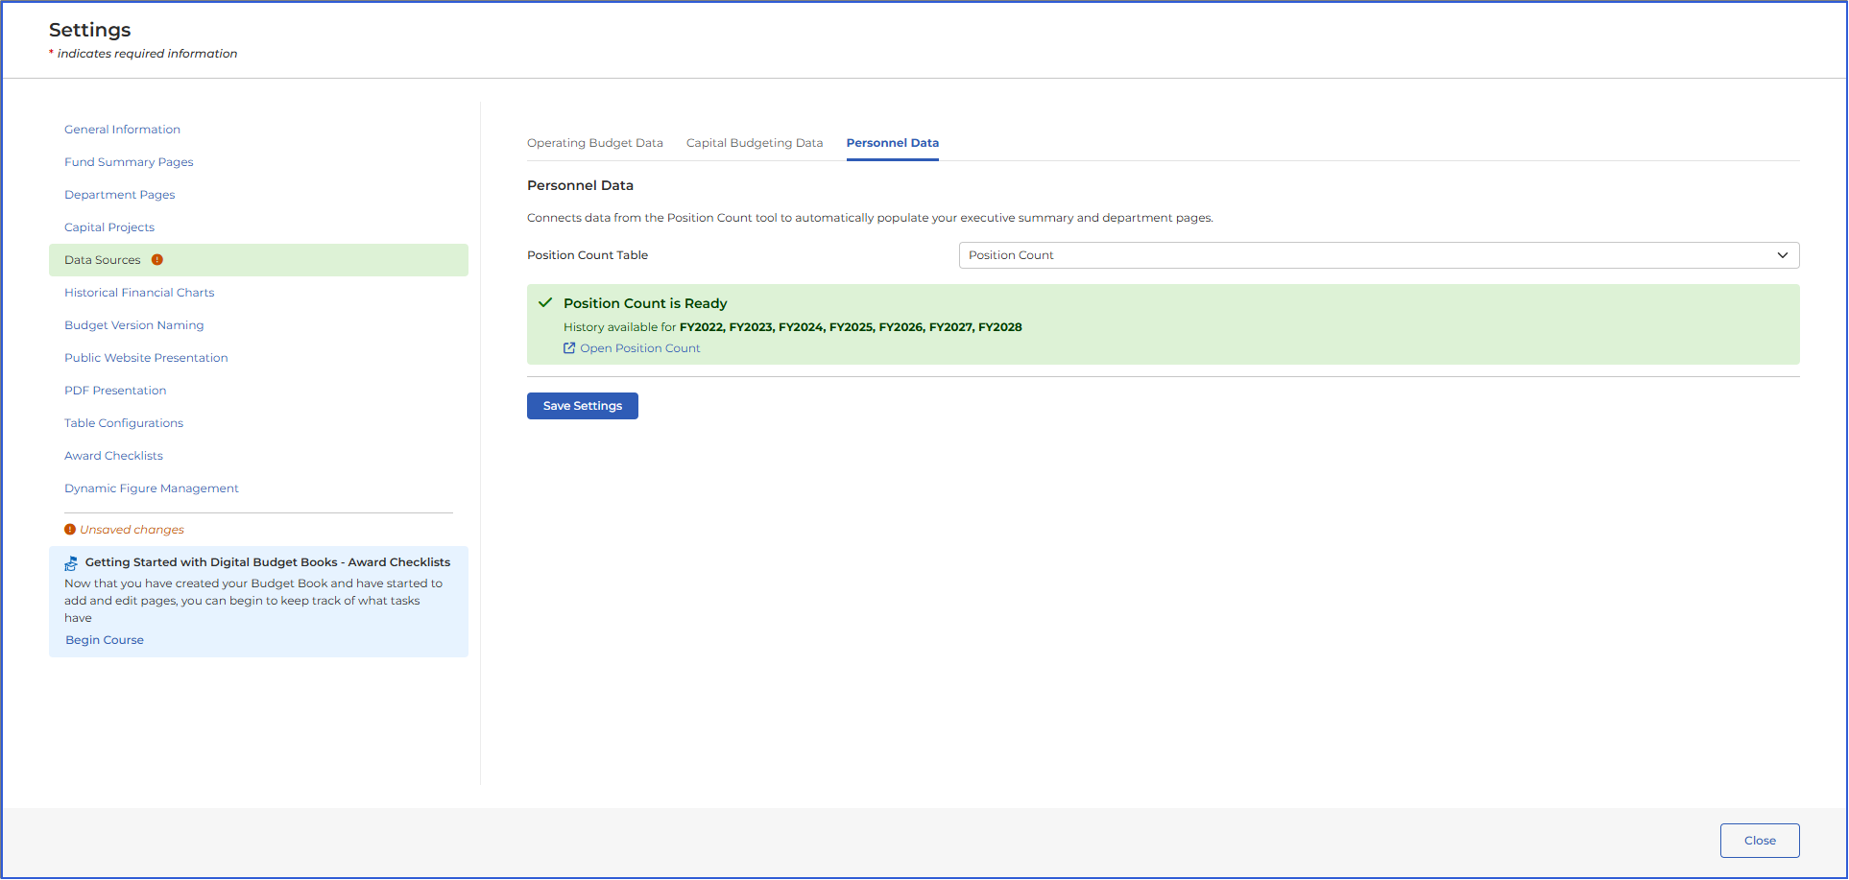Navigate to Public Website Presentation
This screenshot has height=880, width=1849.
146,358
